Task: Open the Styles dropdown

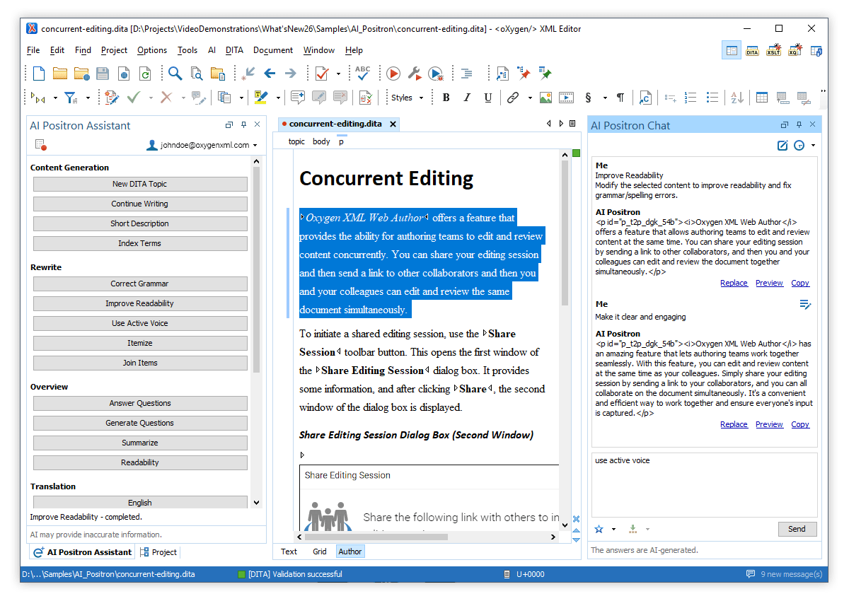Action: (x=408, y=98)
